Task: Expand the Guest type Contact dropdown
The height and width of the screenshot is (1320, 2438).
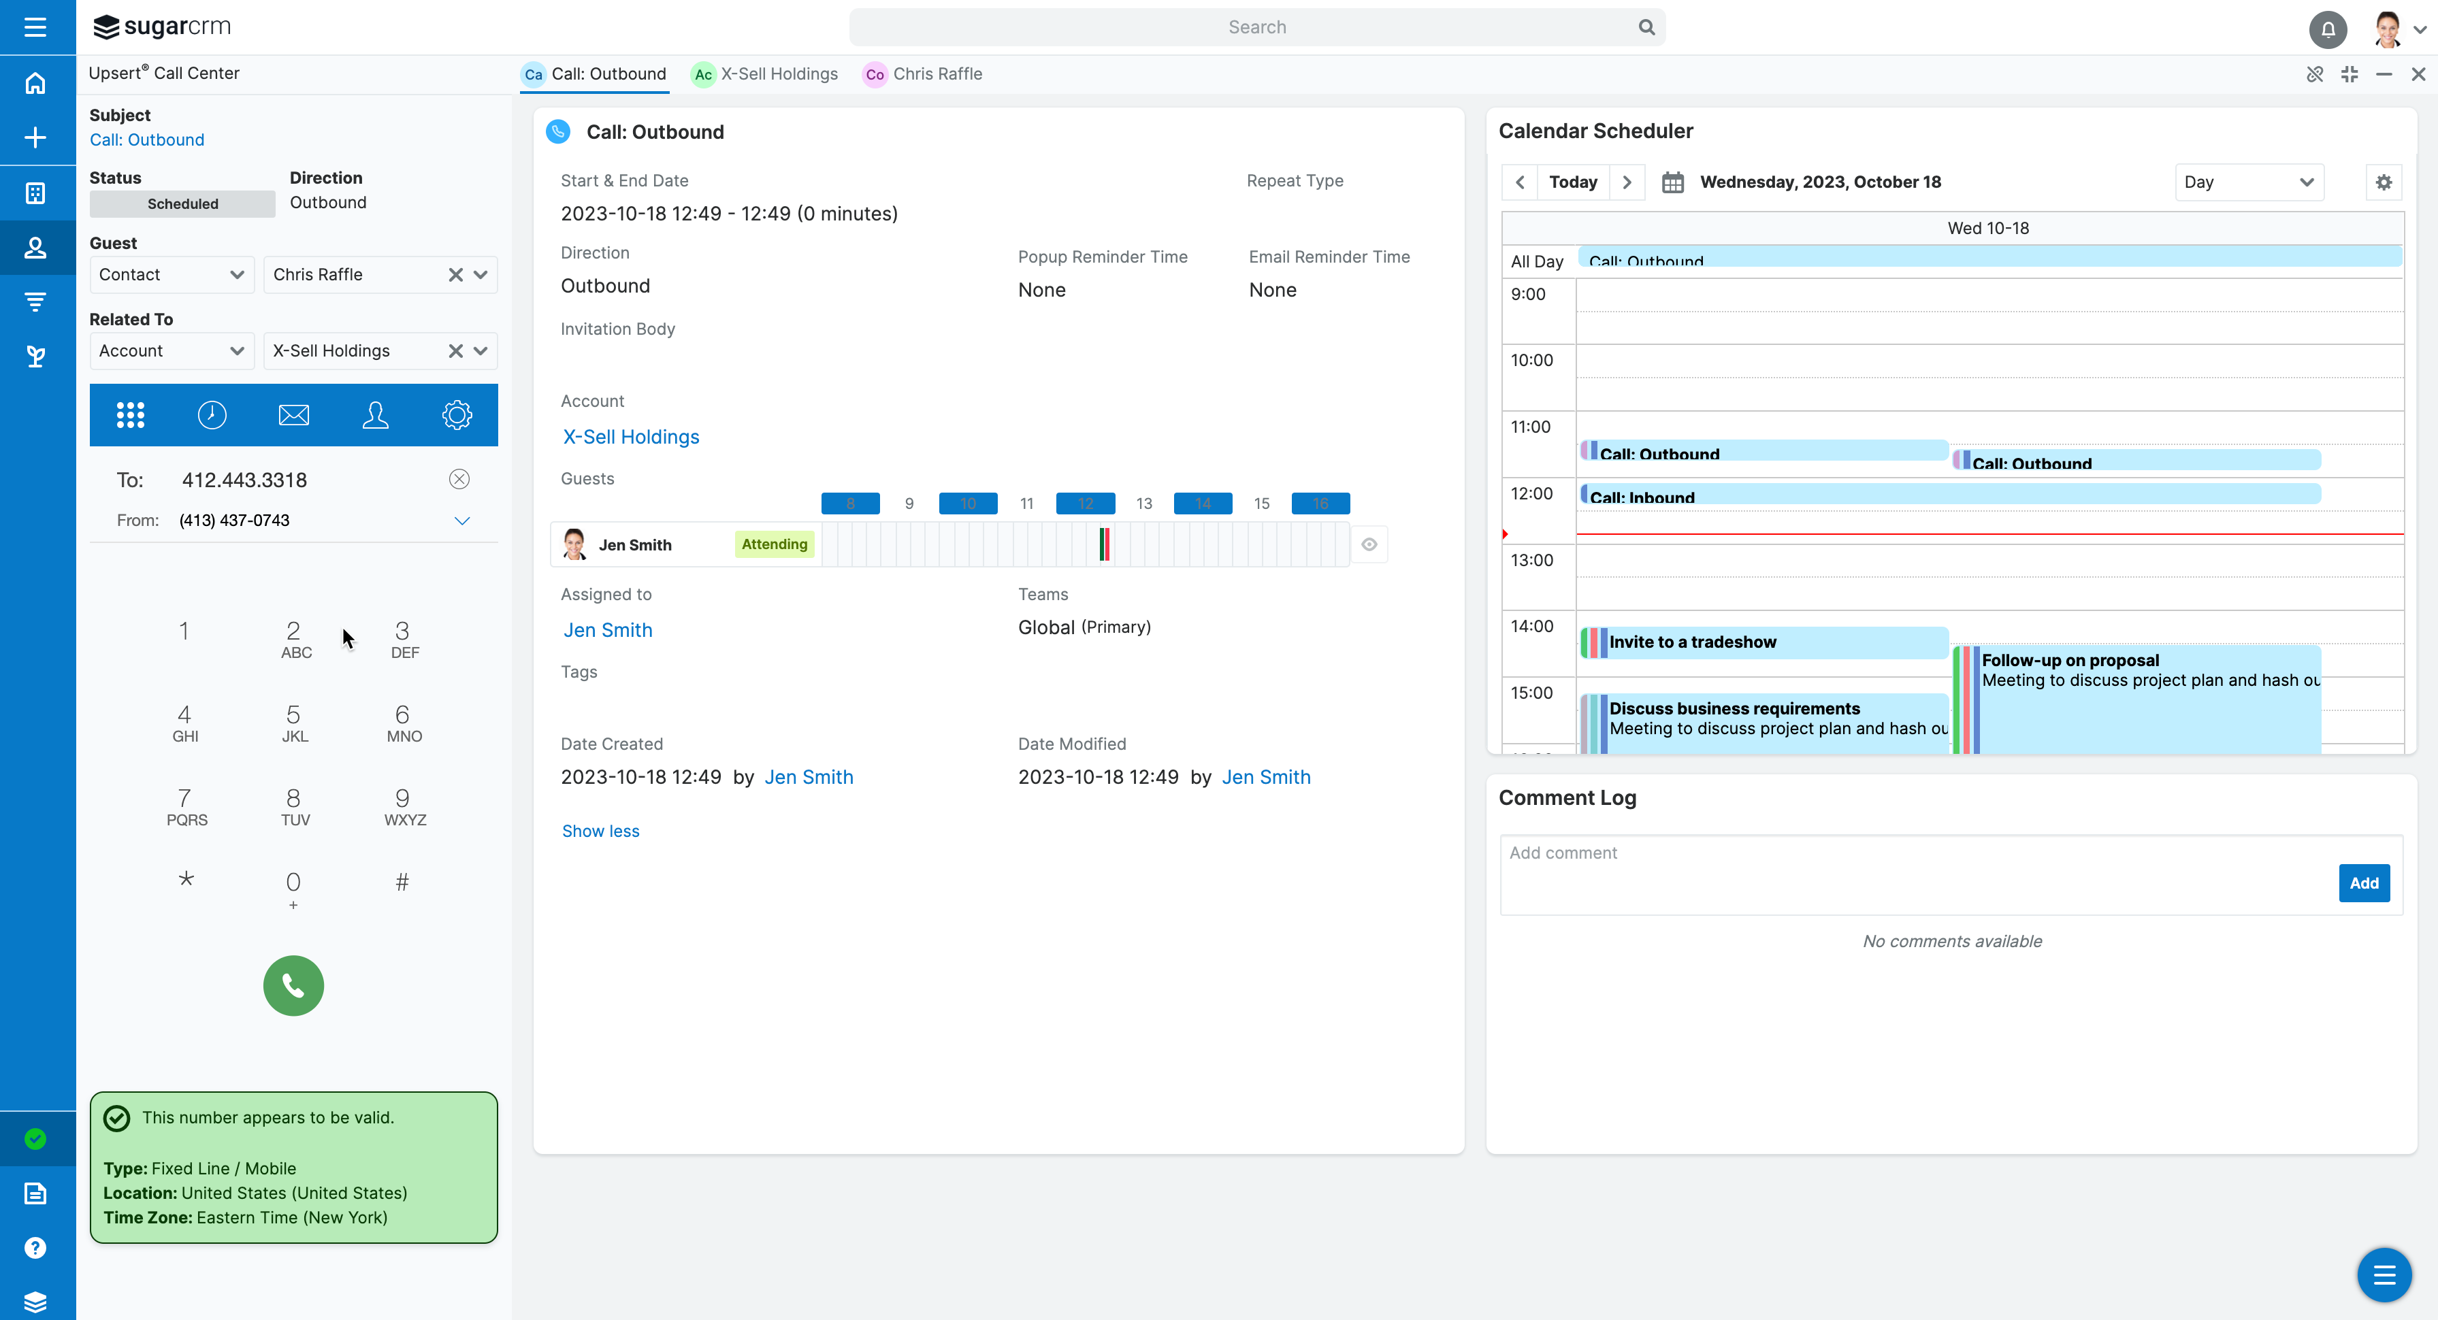Action: point(172,274)
